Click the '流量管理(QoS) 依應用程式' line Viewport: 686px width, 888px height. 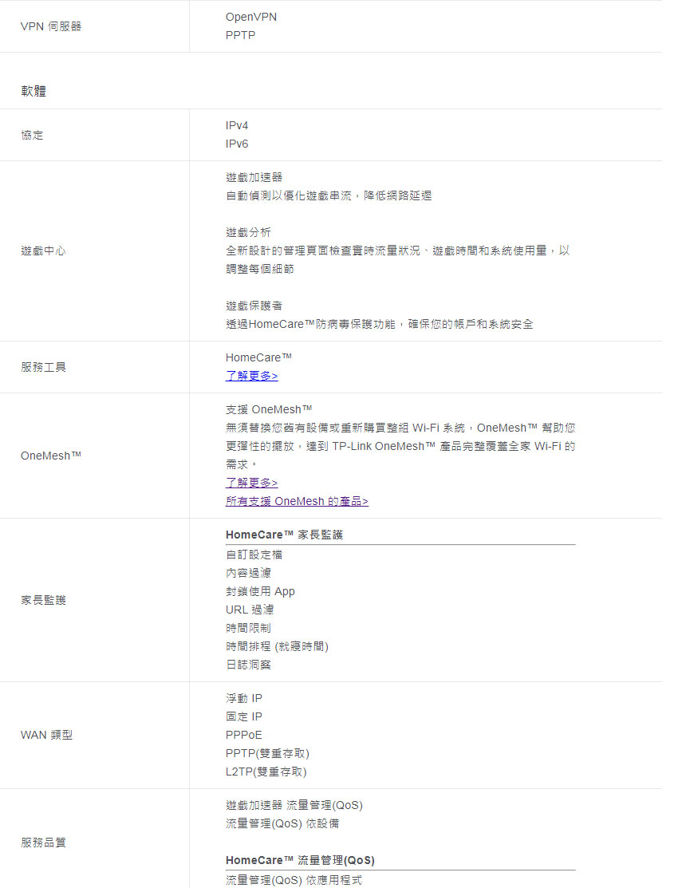pyautogui.click(x=294, y=880)
